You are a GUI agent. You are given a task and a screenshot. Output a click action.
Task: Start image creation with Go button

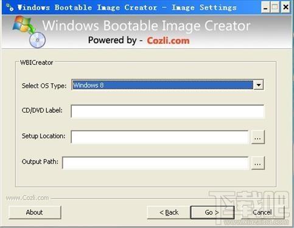coord(212,212)
